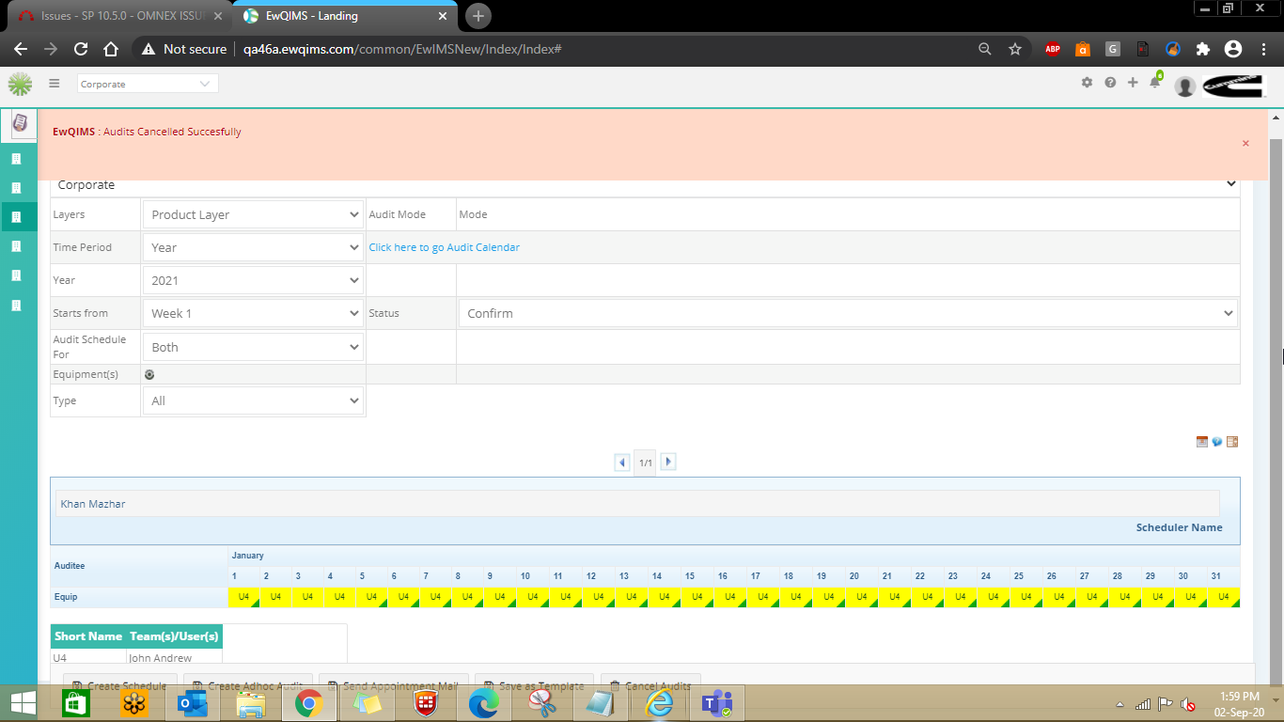Open the settings gear in app header

point(1087,83)
